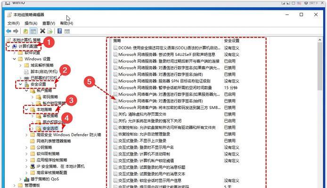
Task: Click the show/hide action pane icon
Action: (67, 31)
